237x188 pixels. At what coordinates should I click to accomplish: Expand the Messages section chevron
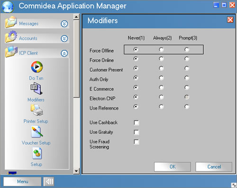64,24
